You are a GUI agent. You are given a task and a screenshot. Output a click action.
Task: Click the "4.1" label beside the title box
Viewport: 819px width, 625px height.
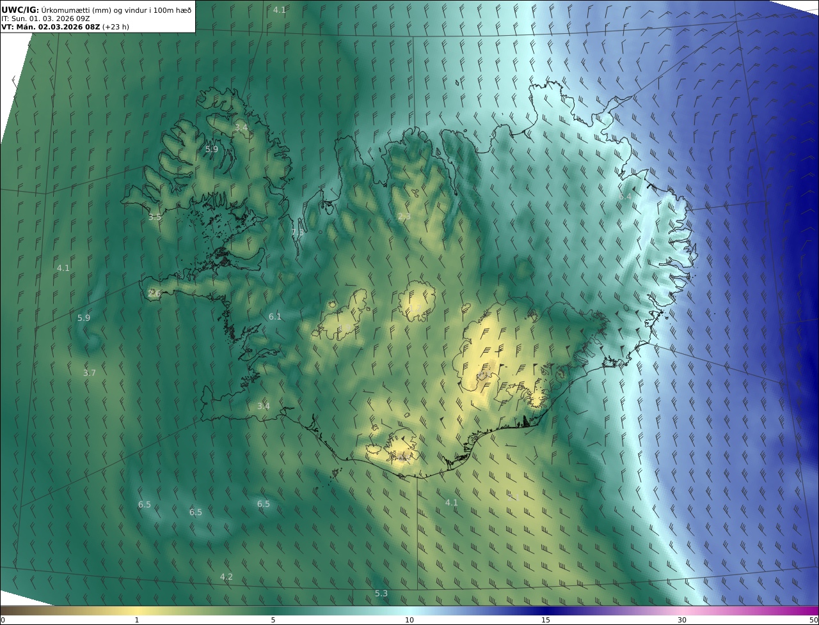(x=280, y=10)
